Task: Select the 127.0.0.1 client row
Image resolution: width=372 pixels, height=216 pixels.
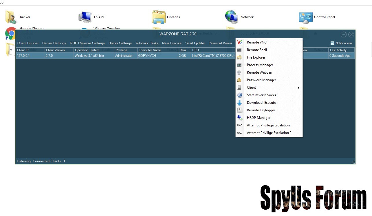Action: [87, 56]
